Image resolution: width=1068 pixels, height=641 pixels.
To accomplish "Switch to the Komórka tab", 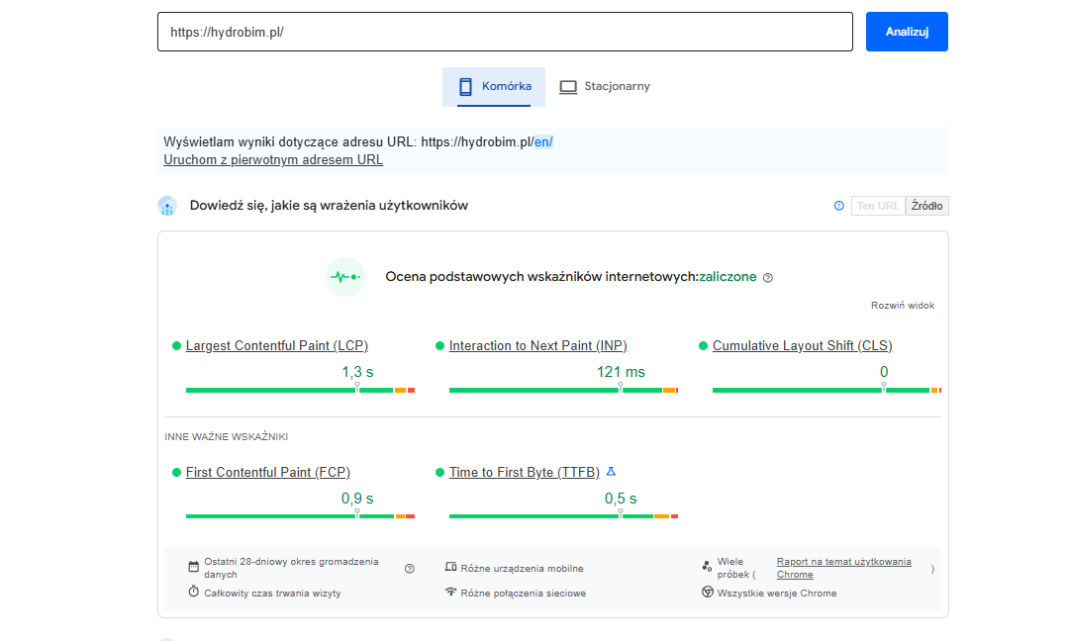I will click(x=494, y=86).
